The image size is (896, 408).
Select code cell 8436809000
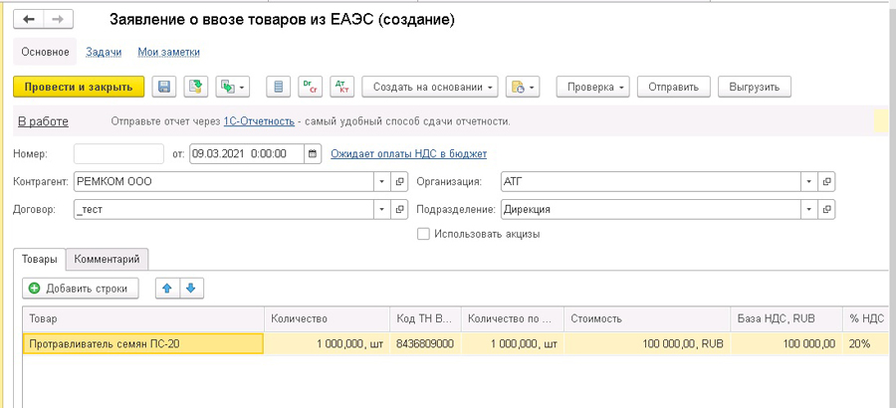(x=426, y=344)
